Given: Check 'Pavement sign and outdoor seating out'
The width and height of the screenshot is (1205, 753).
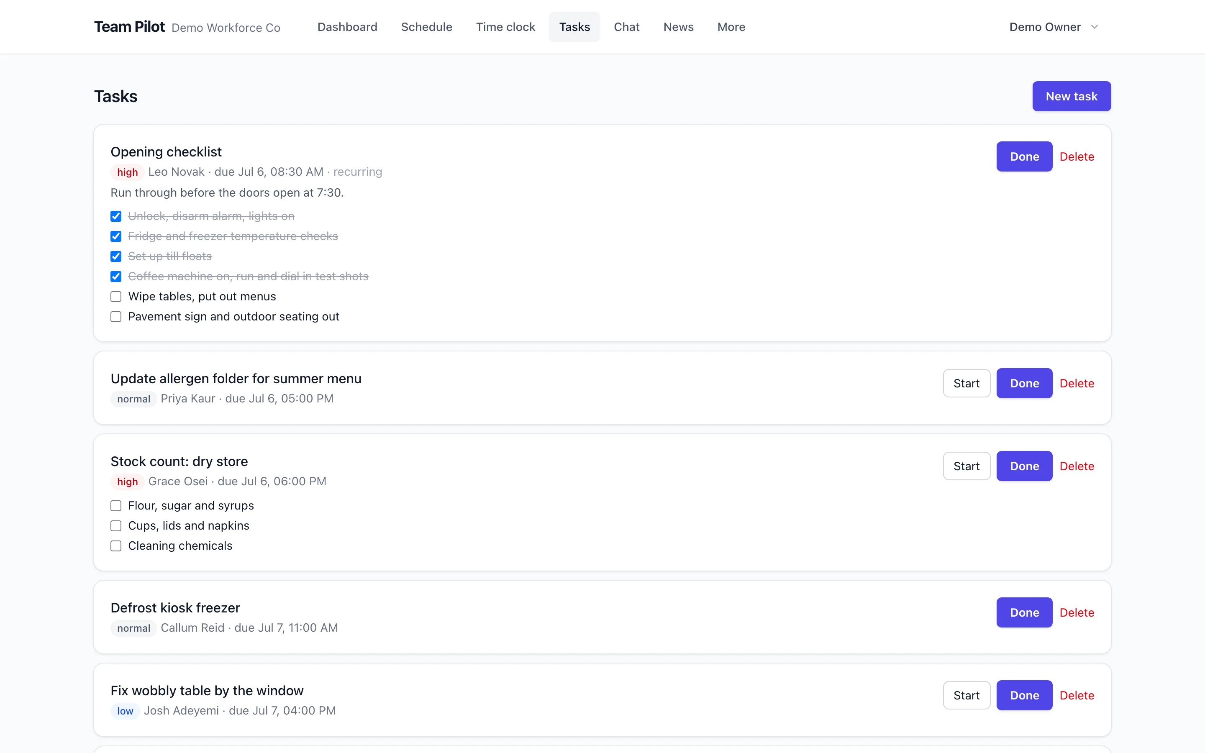Looking at the screenshot, I should [x=116, y=317].
